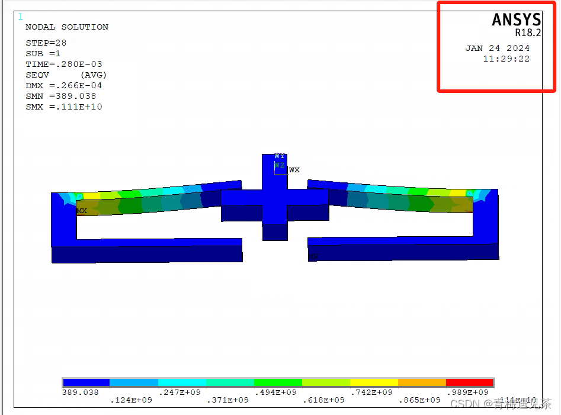561x415 pixels.
Task: Select the WY axis label on the triad
Action: [279, 156]
